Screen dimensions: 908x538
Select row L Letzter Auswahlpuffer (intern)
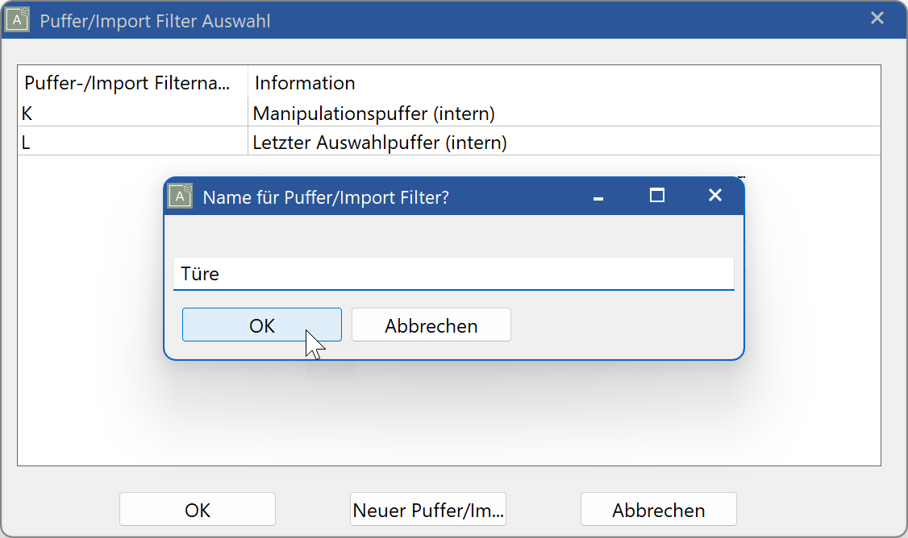pyautogui.click(x=121, y=142)
